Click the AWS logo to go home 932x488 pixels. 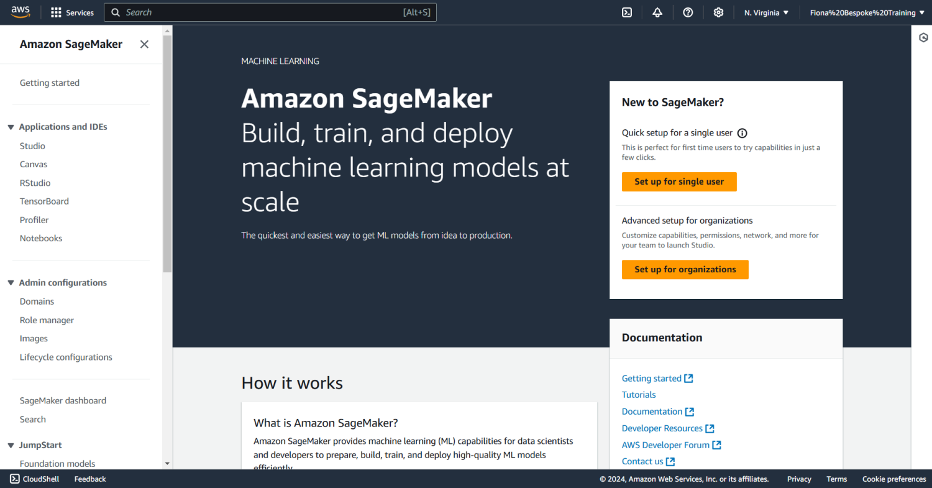(x=21, y=11)
